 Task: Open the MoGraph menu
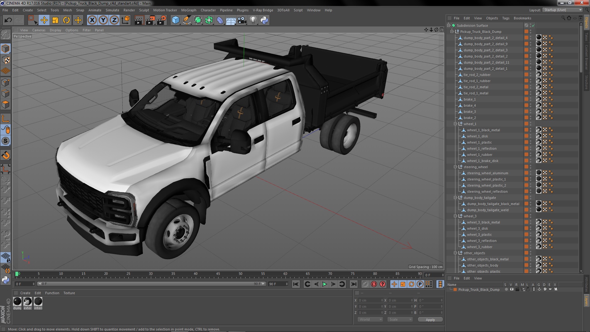pyautogui.click(x=189, y=10)
